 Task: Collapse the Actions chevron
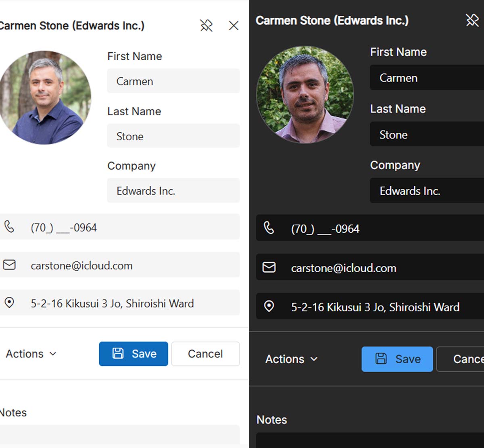pos(52,354)
